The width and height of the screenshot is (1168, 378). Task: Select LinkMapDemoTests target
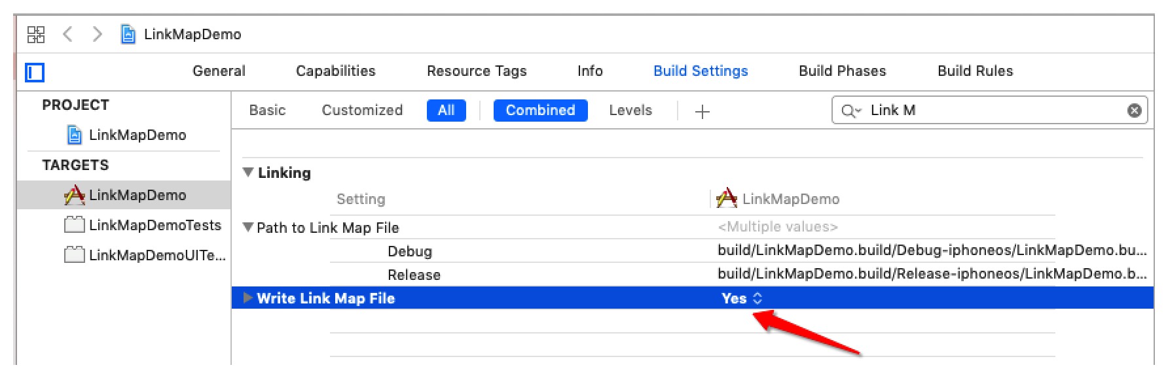(x=155, y=225)
